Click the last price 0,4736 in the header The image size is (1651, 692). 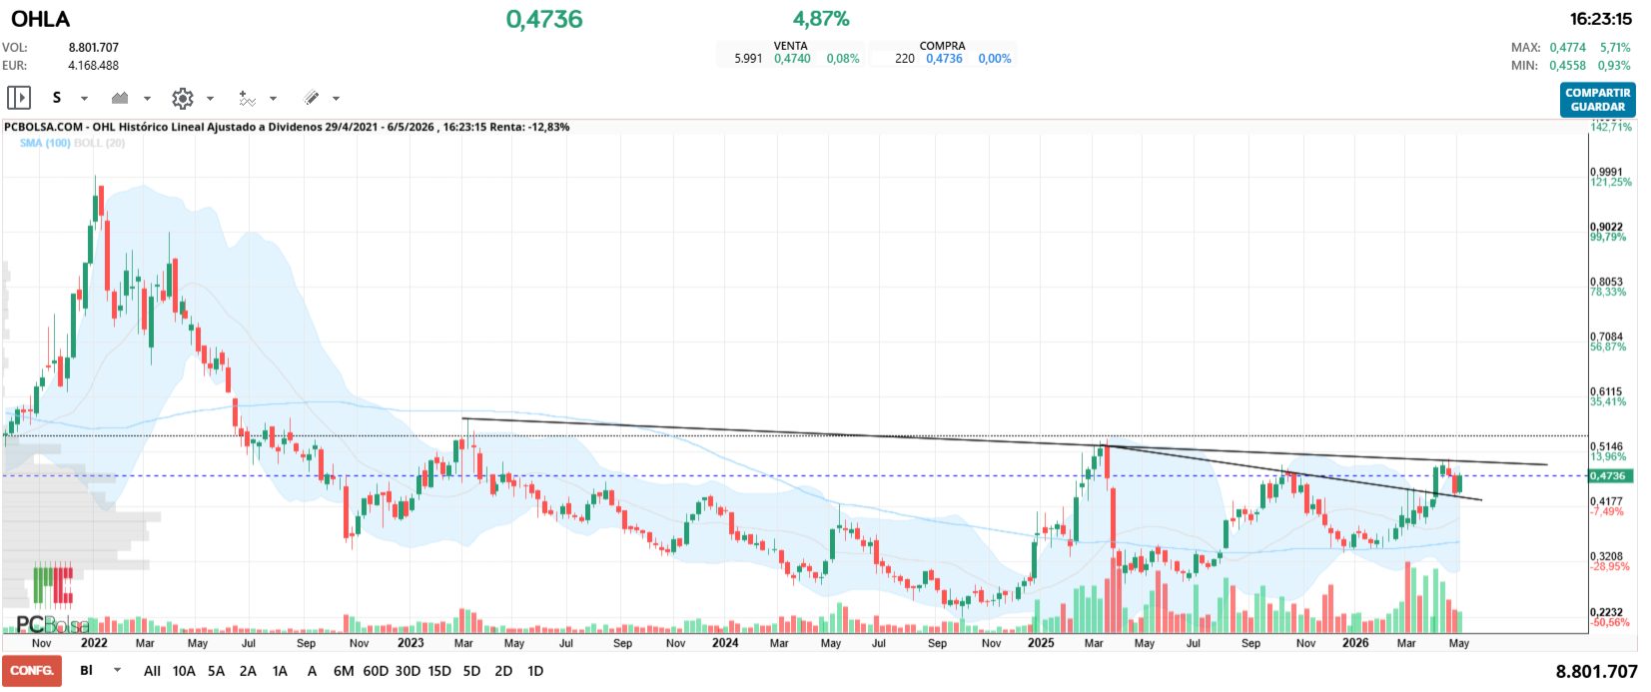[x=544, y=19]
